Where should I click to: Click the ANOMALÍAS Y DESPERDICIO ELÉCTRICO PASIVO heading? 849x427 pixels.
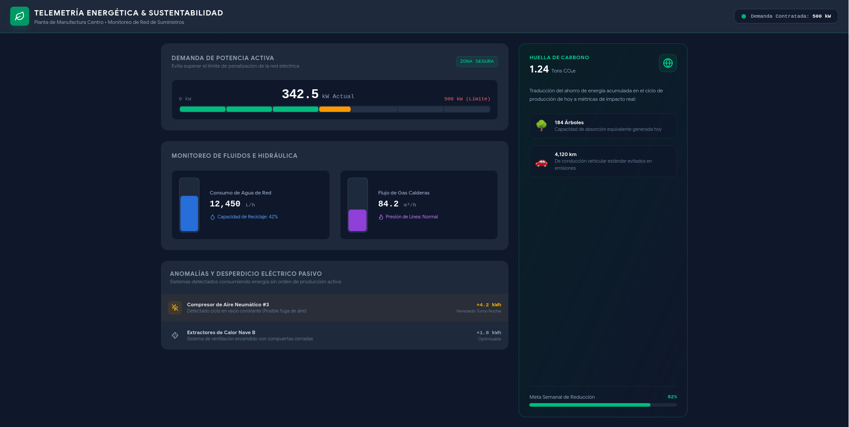tap(246, 274)
